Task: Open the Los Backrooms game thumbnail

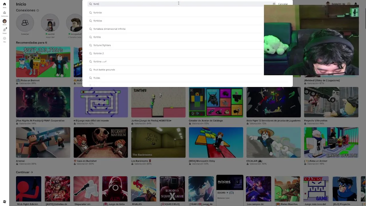Action: click(x=158, y=142)
